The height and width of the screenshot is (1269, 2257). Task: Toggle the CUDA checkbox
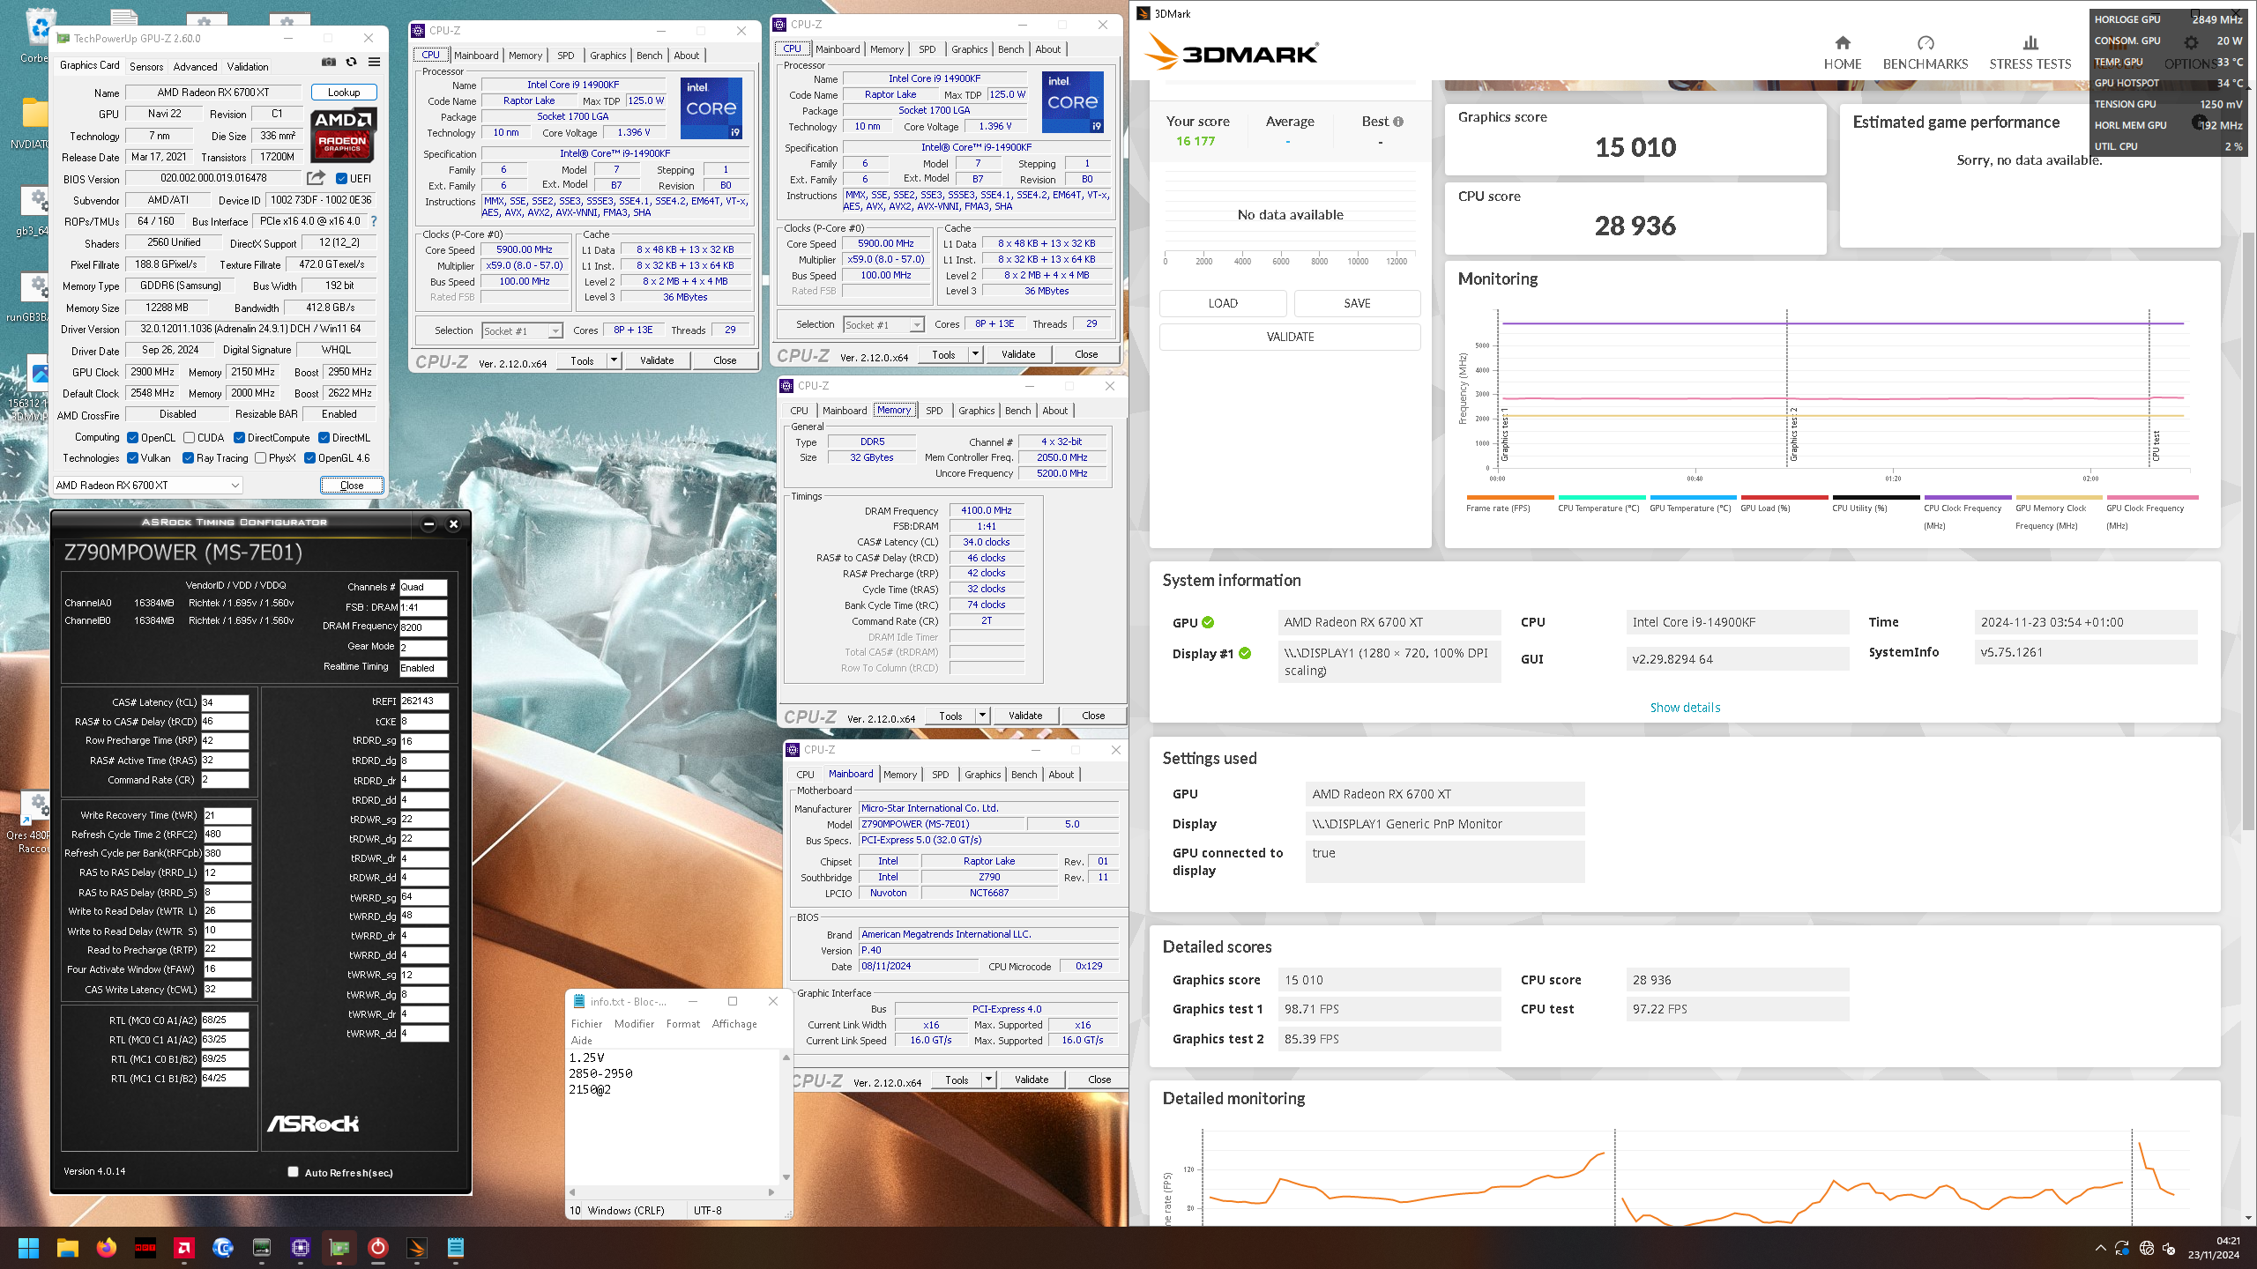pos(189,438)
